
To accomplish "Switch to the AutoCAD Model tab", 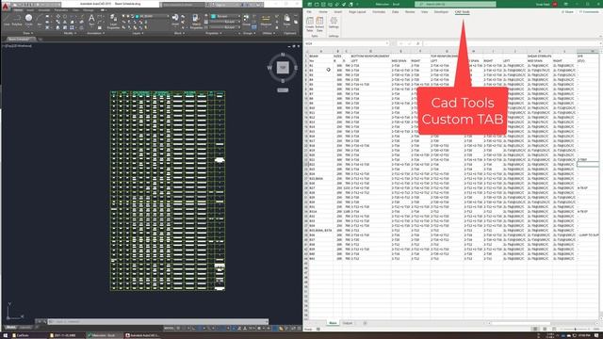I will click(10, 328).
